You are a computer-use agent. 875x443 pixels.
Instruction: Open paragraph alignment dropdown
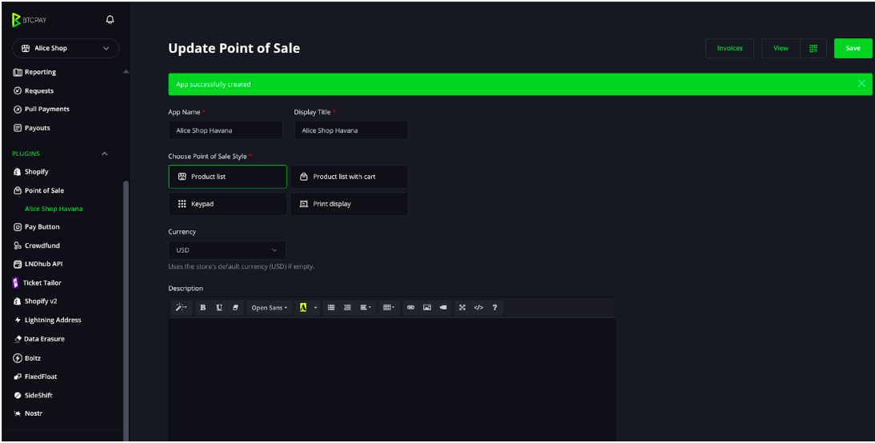tap(366, 307)
